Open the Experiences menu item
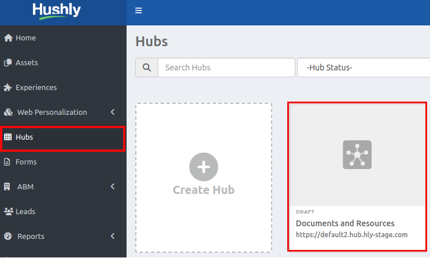Image resolution: width=430 pixels, height=258 pixels. click(x=63, y=88)
